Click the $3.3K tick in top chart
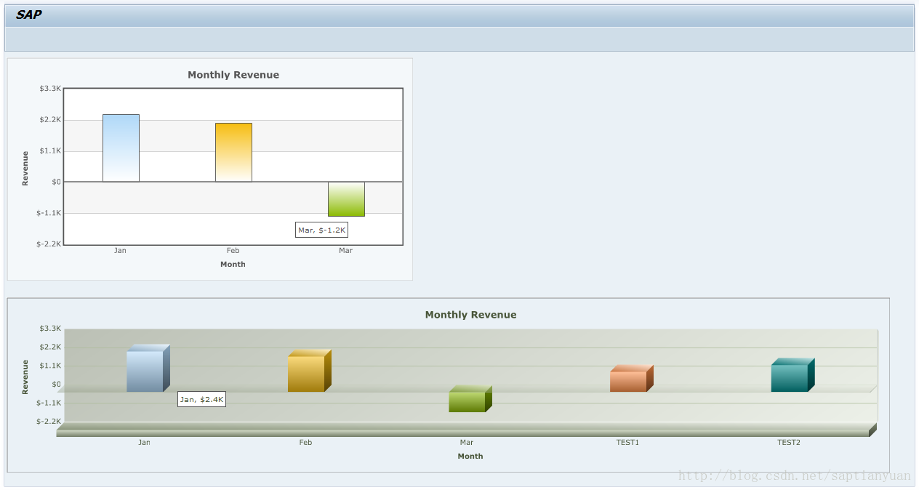This screenshot has height=490, width=919. pyautogui.click(x=50, y=88)
